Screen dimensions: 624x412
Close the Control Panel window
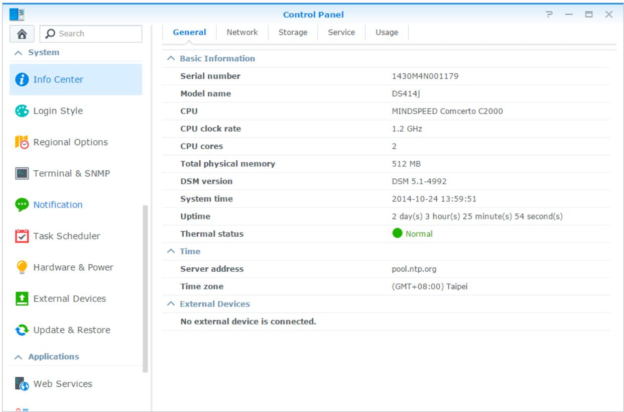[x=608, y=15]
